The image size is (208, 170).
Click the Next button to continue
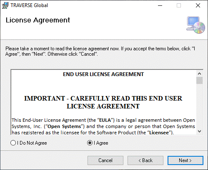point(185,160)
